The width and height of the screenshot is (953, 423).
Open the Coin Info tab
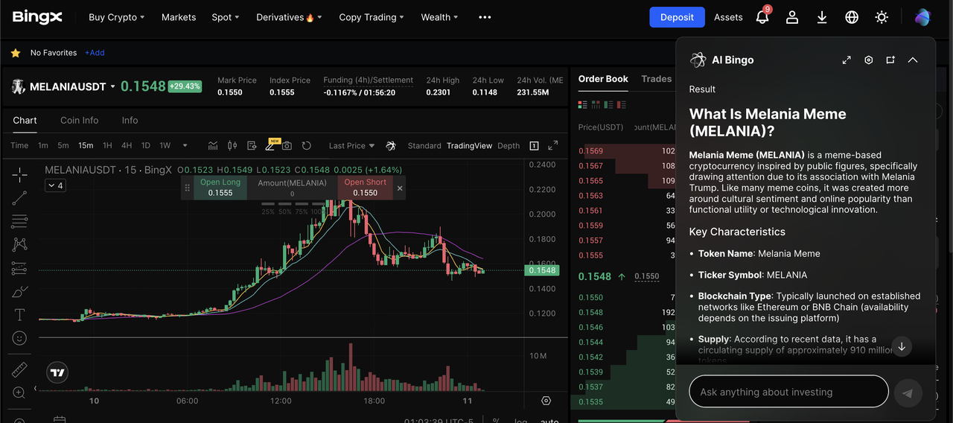[79, 121]
